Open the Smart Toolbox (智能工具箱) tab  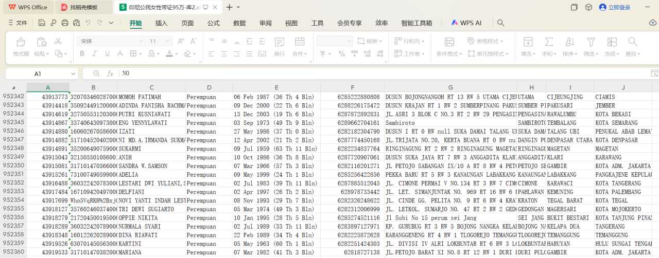(x=417, y=23)
